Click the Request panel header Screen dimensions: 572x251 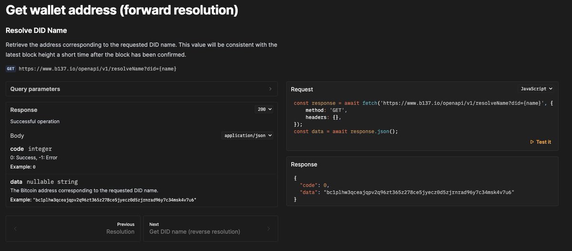302,89
